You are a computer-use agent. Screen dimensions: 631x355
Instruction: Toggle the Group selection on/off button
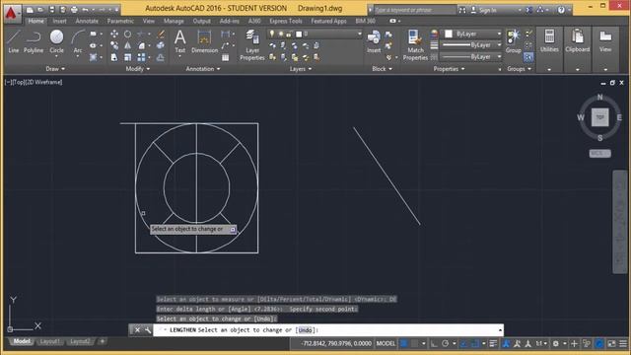click(528, 57)
